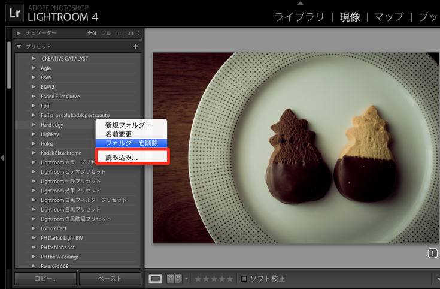This screenshot has height=289, width=440.
Task: Set first star rating
Action: (198, 279)
